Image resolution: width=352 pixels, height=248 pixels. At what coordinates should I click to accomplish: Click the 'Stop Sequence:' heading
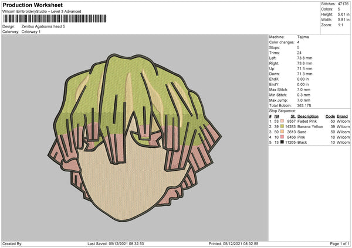tap(282, 111)
